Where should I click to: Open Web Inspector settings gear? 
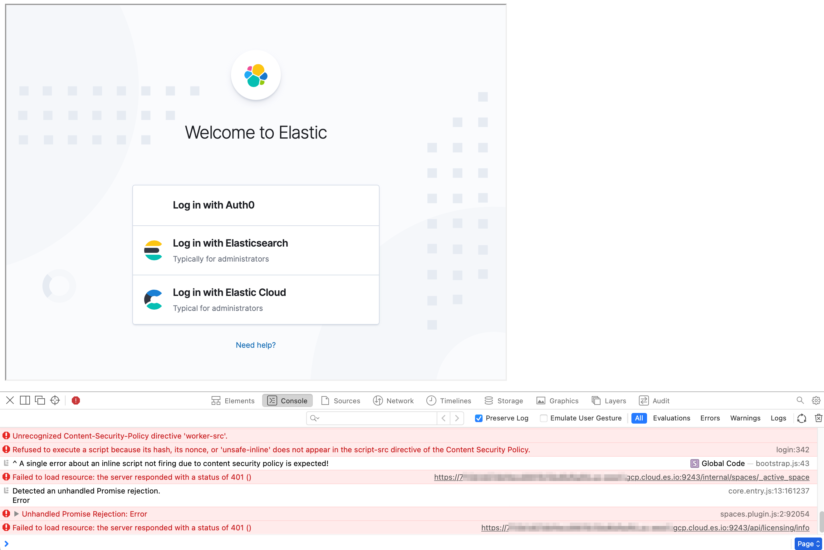(816, 400)
